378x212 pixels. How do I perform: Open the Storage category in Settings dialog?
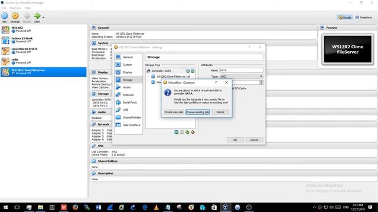pos(128,80)
